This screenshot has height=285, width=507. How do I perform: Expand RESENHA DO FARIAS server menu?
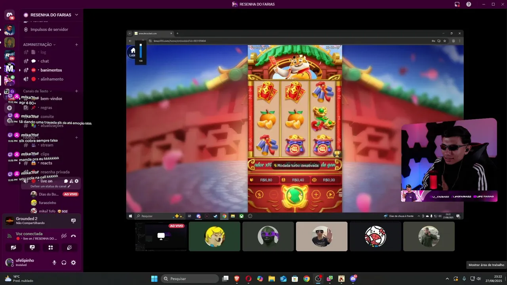coord(51,15)
